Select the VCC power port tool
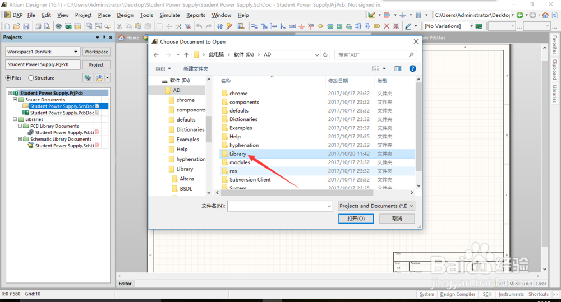The height and width of the screenshot is (302, 561). [x=311, y=26]
